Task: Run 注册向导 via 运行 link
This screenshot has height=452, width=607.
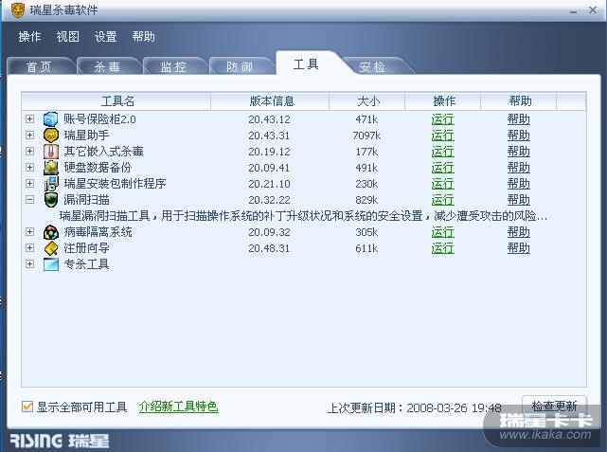Action: pos(442,248)
